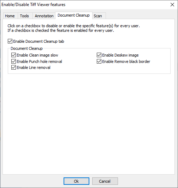Click the 'Enable Deskew image' label text
178x188 pixels.
click(x=120, y=55)
